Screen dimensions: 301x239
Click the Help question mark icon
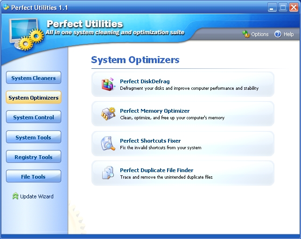pyautogui.click(x=278, y=34)
